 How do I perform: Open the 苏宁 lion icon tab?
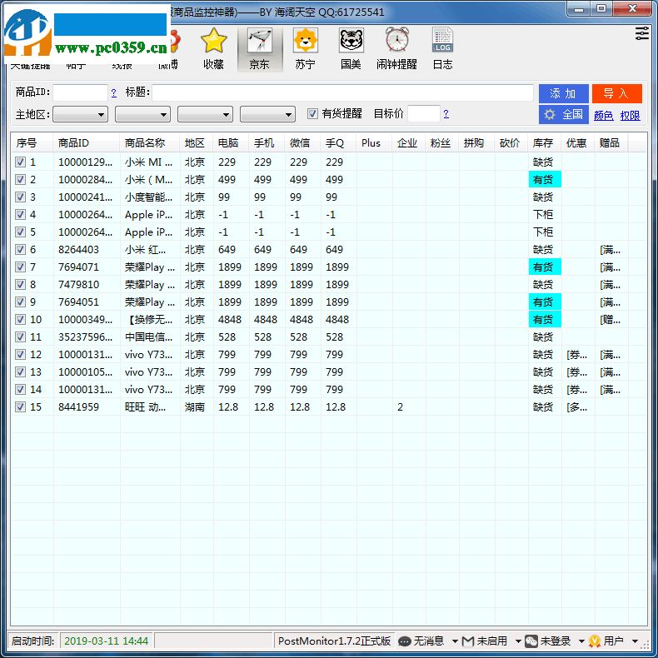coord(305,49)
